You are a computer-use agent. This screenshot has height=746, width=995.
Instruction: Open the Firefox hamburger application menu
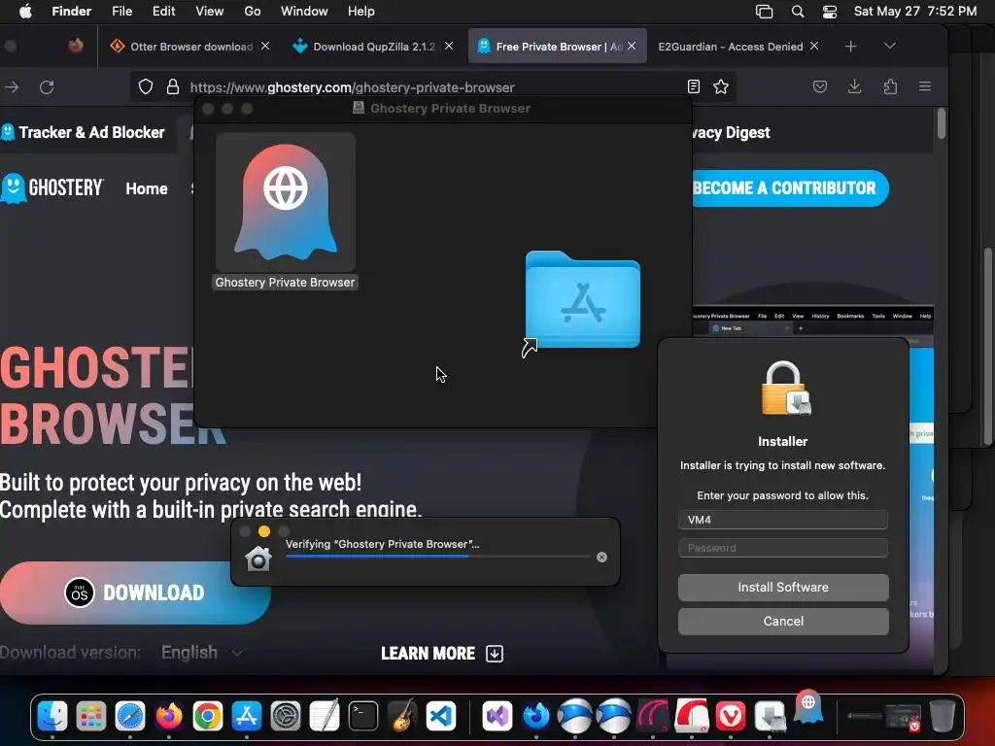pos(925,86)
